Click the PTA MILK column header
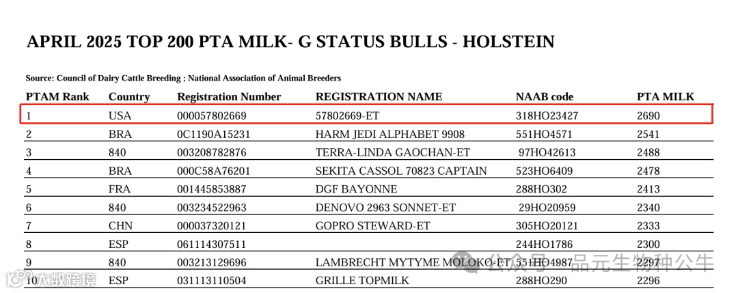 (666, 97)
